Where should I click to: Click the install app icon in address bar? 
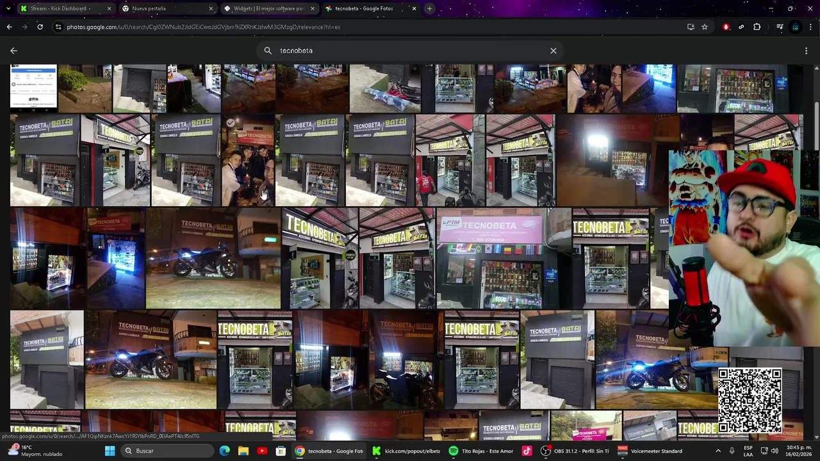tap(691, 27)
